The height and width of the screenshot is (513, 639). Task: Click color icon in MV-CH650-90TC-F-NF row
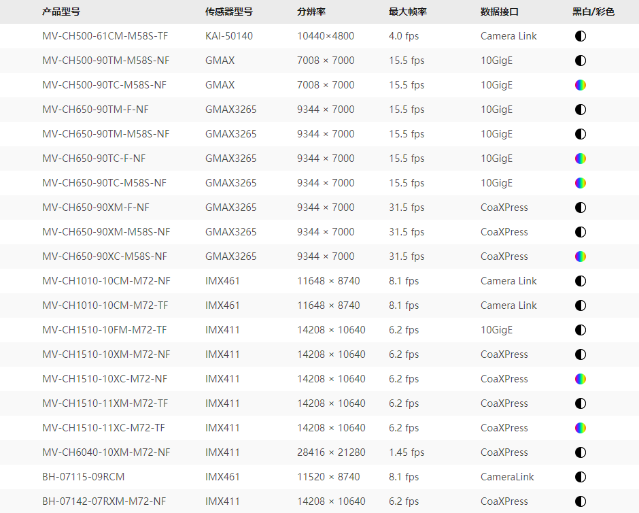tap(580, 159)
